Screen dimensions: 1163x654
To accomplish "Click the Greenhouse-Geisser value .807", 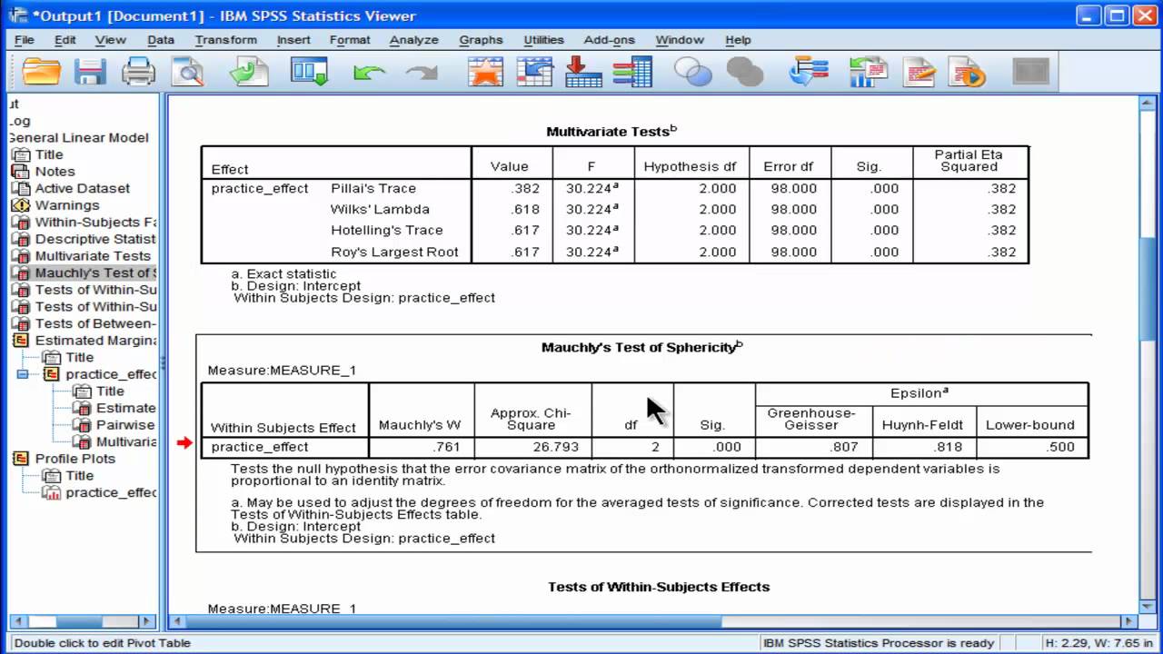I will (x=845, y=447).
